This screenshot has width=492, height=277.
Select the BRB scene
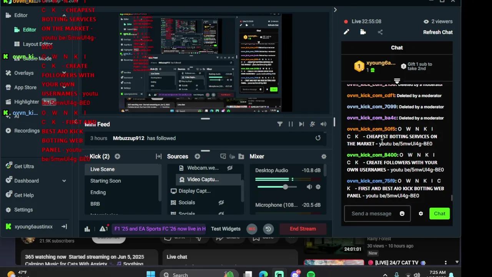[122, 204]
